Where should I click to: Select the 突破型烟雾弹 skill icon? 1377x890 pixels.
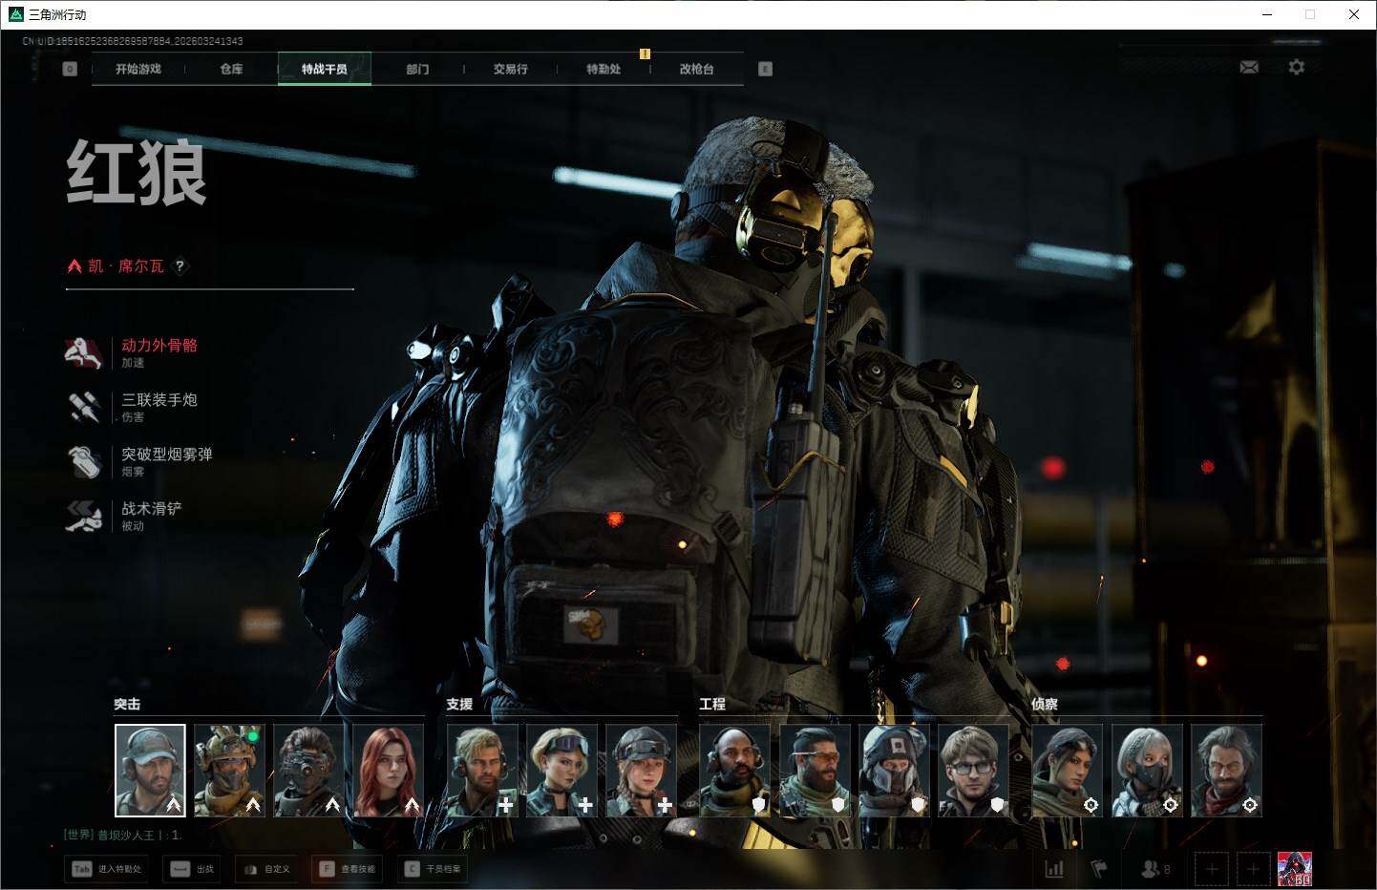tap(84, 461)
